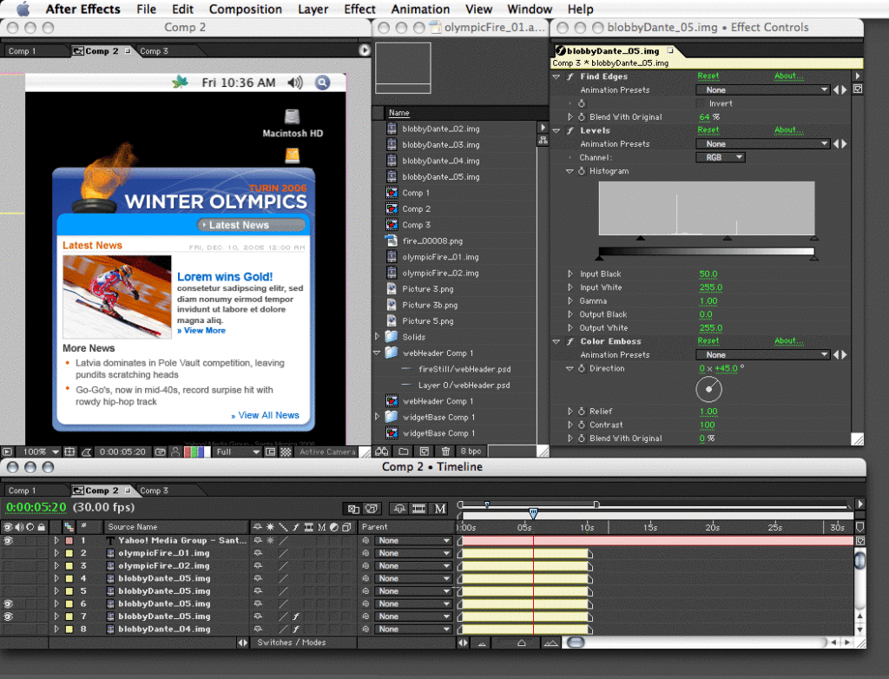Click the Levels gamma midpoint triangle slider
Image resolution: width=889 pixels, height=679 pixels.
point(727,238)
